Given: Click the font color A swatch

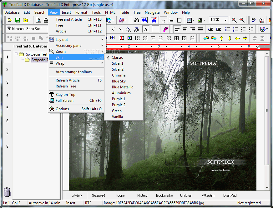Looking at the screenshot, I should click(146, 29).
